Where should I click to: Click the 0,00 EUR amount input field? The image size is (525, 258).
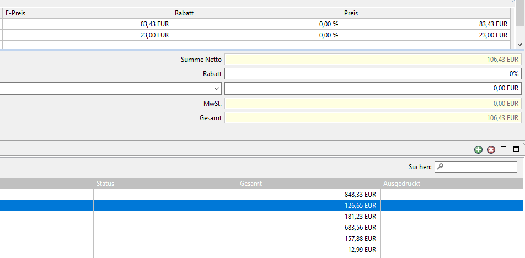click(373, 89)
